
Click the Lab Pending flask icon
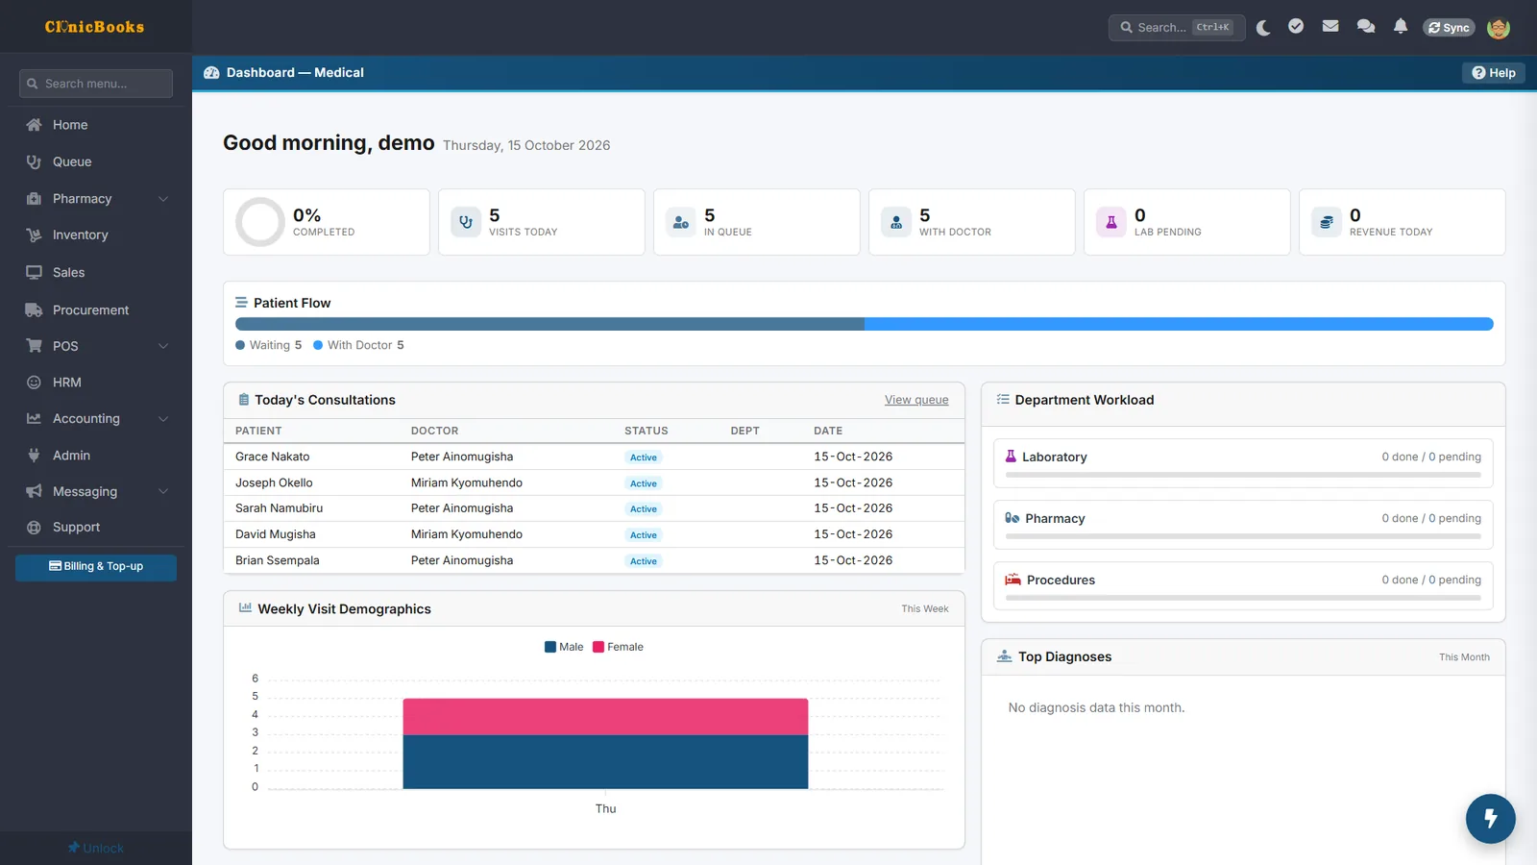[x=1111, y=222]
